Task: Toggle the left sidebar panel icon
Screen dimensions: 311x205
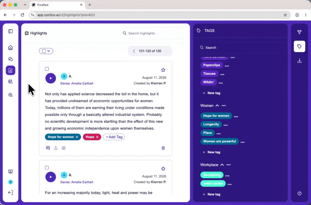Action: point(11,31)
